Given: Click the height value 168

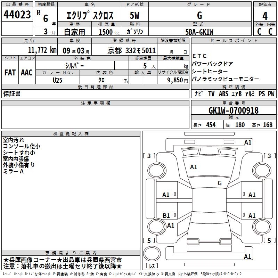Looking at the screenshot, I should point(268,125).
